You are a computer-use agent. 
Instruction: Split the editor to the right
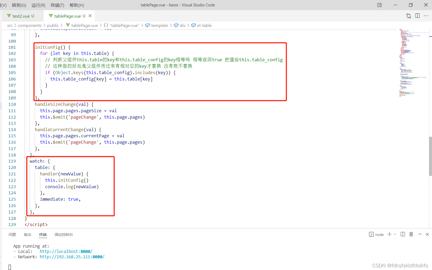click(417, 16)
